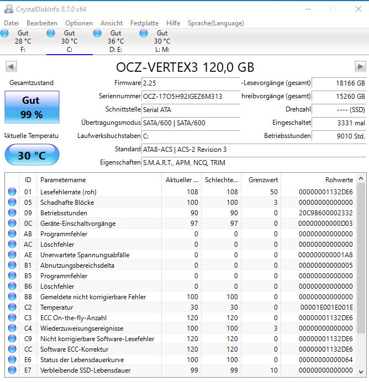Click scrollbar up arrow in SMART table
Image resolution: width=369 pixels, height=382 pixels.
(x=361, y=178)
